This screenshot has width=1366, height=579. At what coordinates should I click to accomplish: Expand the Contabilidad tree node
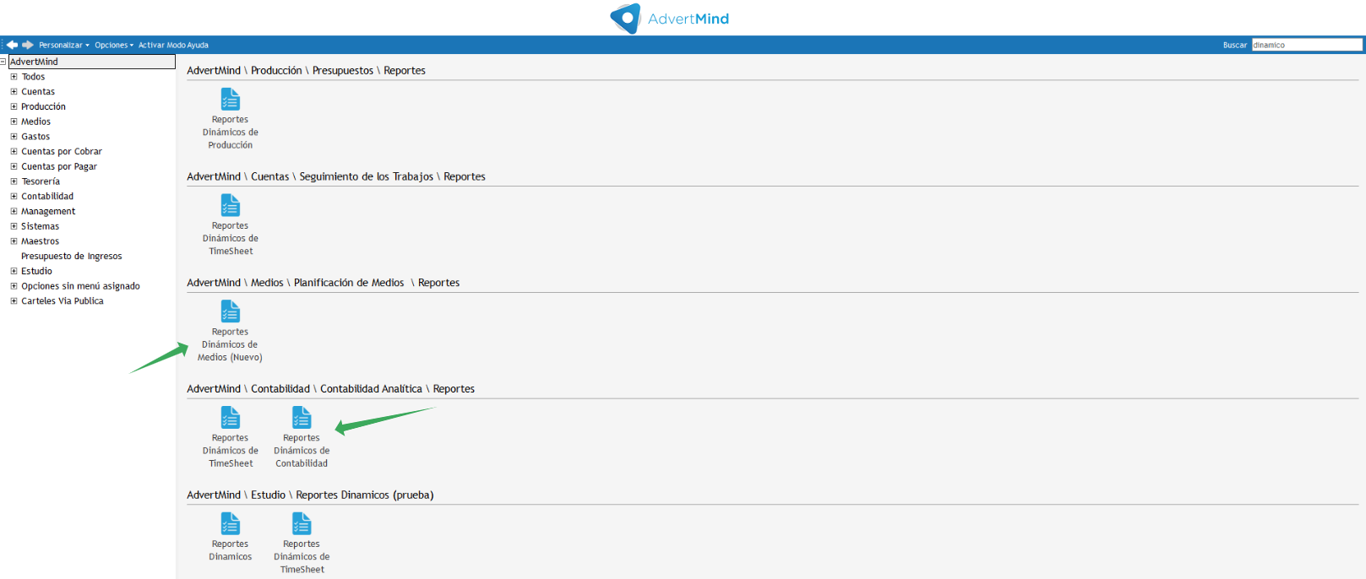(x=14, y=197)
